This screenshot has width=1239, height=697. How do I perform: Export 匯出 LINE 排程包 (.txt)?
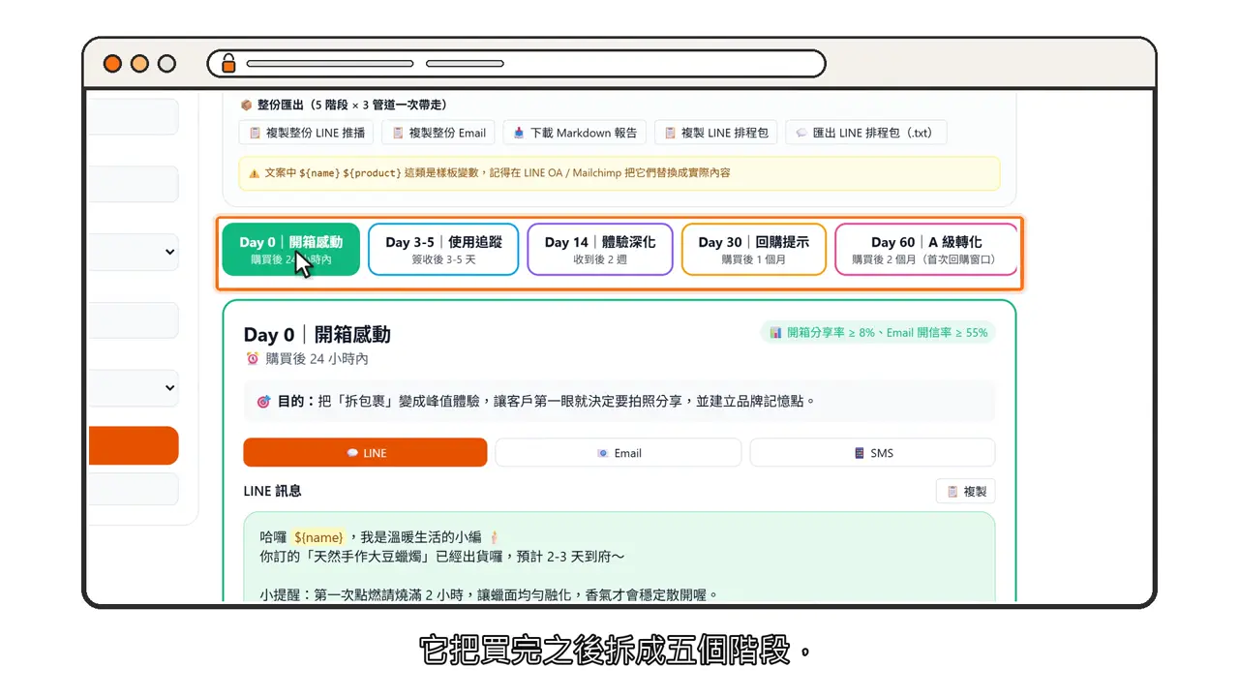click(865, 133)
